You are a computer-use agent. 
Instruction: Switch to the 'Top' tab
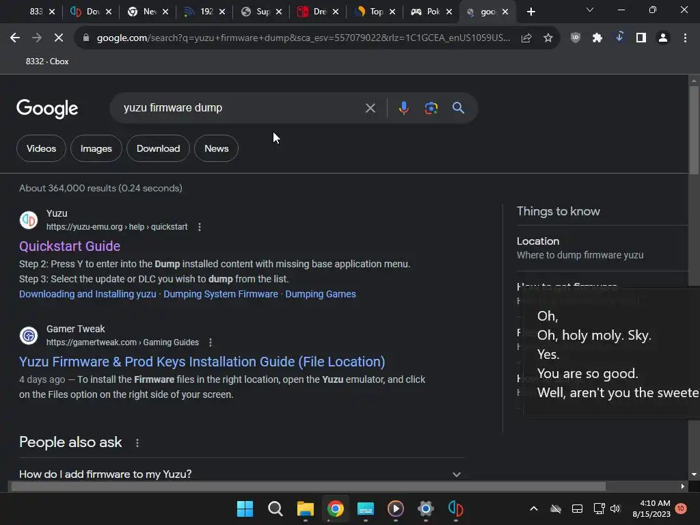[377, 12]
